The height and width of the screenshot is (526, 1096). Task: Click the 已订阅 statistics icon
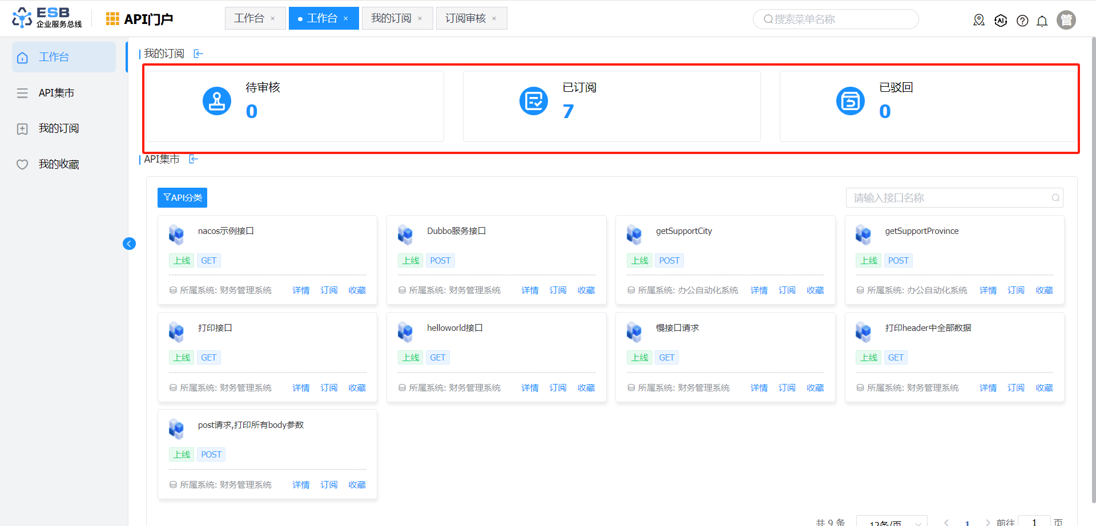tap(533, 101)
